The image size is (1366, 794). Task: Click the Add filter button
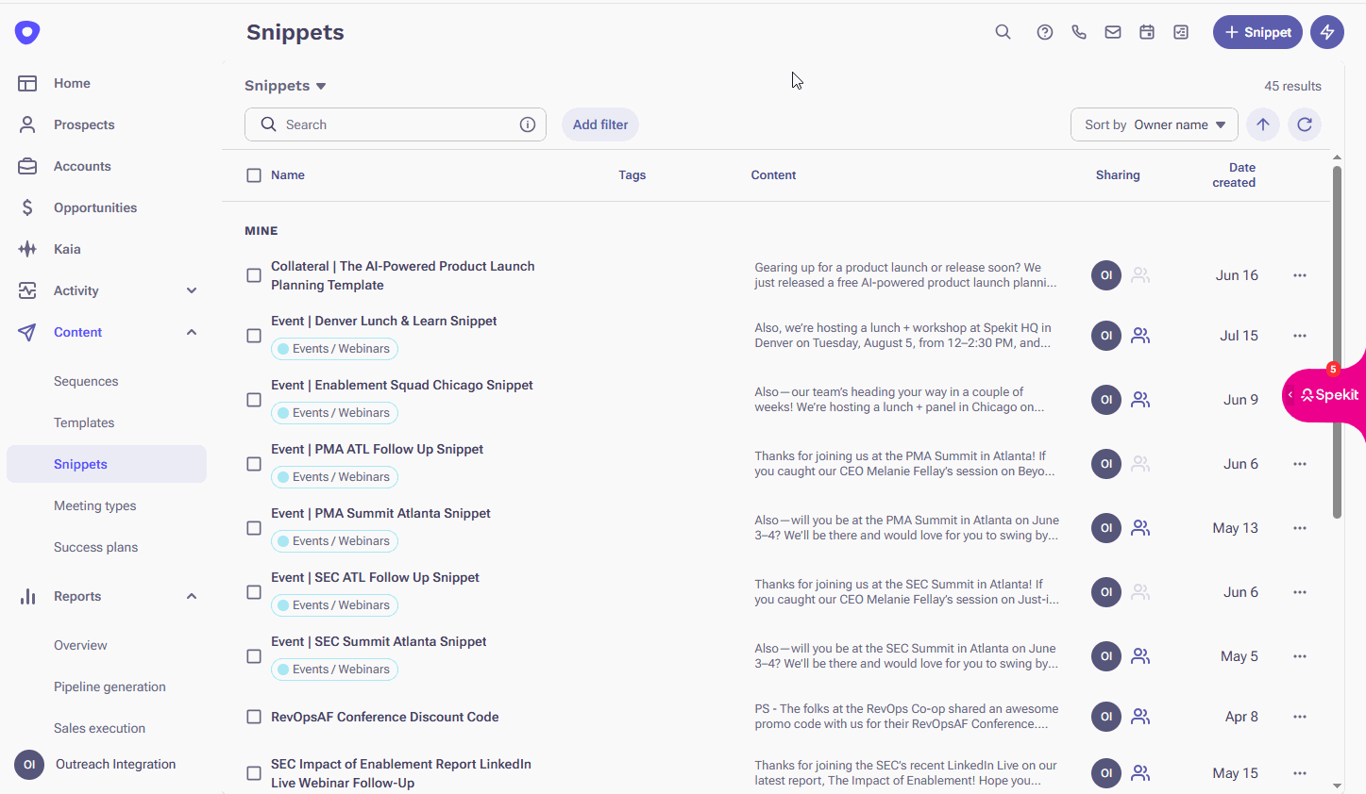pos(600,124)
